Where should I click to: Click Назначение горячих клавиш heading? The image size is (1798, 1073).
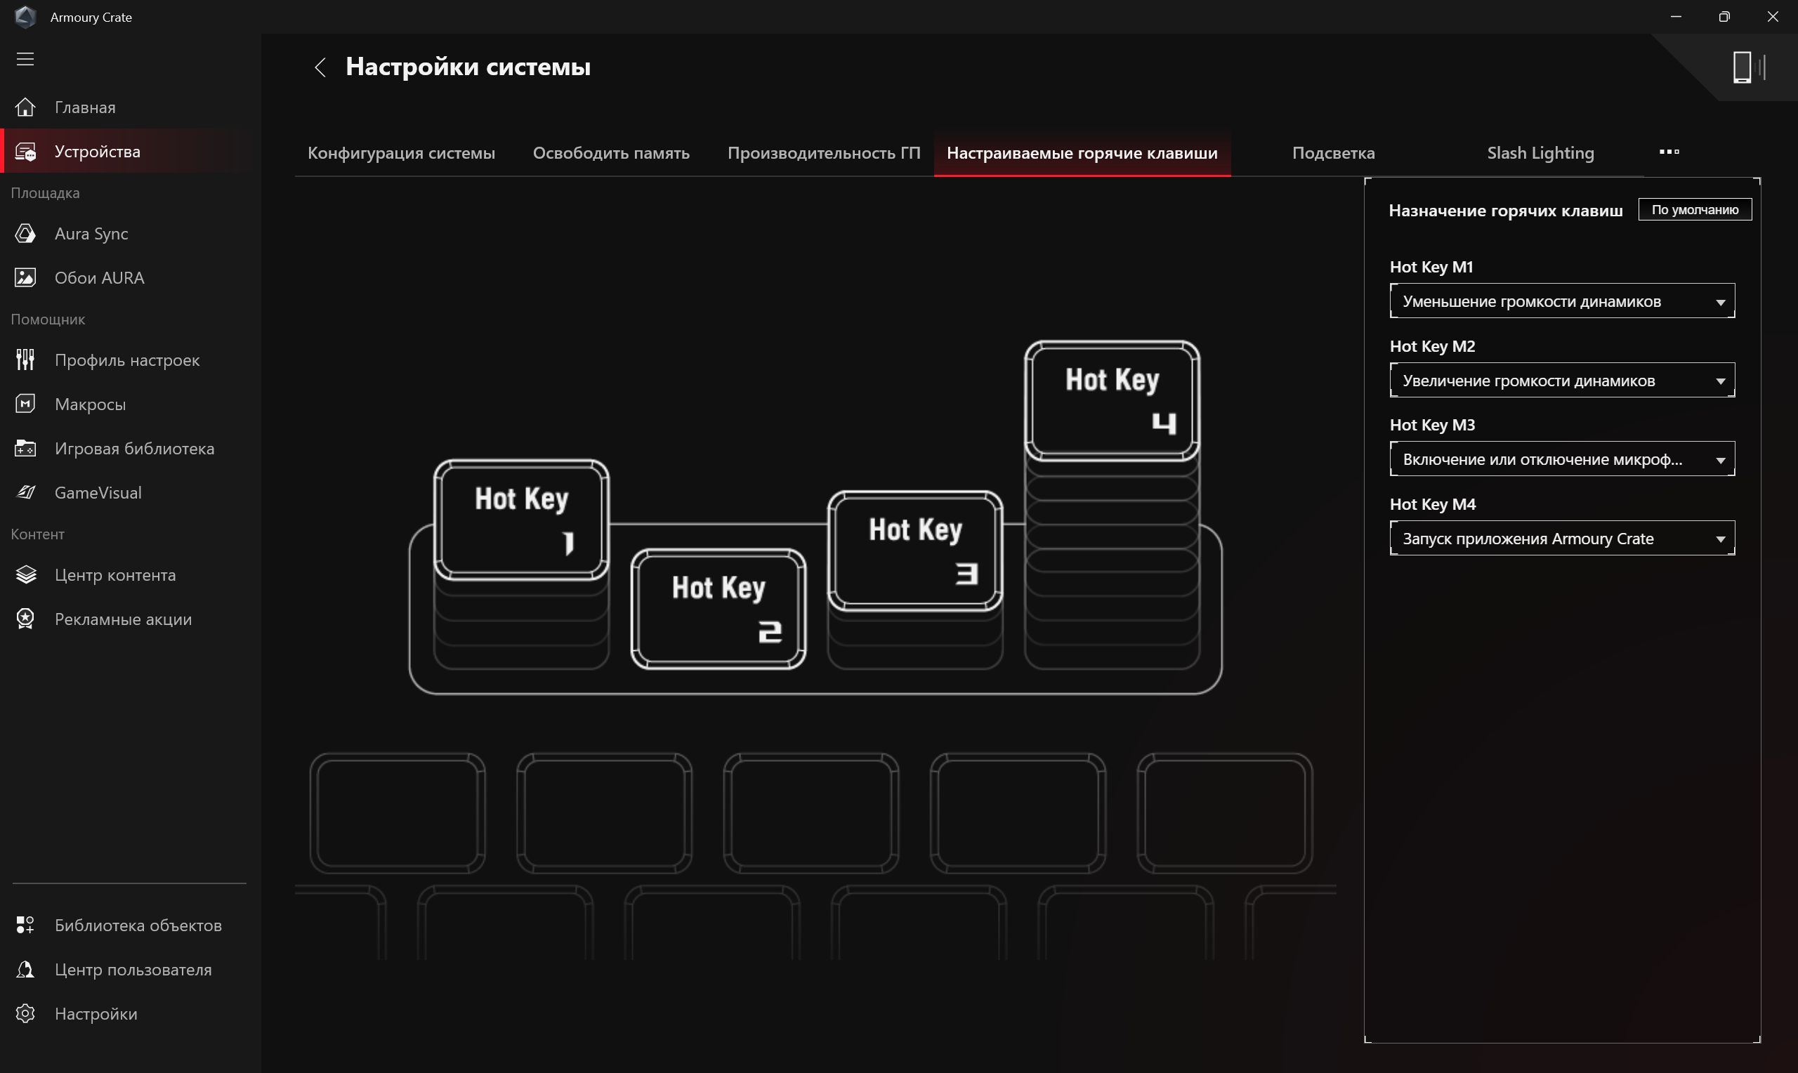tap(1505, 211)
